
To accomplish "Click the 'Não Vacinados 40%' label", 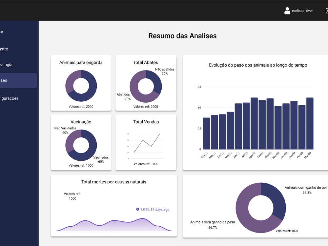I will click(65, 130).
